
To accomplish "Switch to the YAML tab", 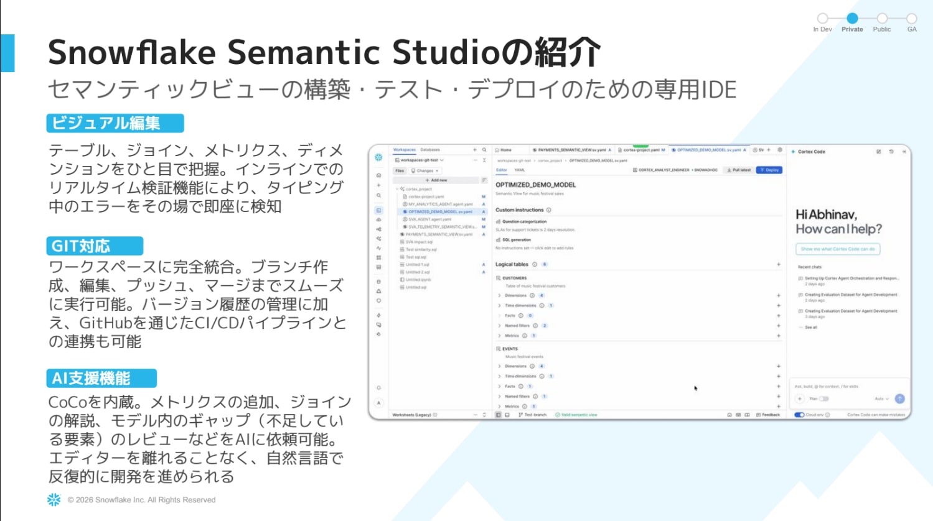I will [520, 170].
